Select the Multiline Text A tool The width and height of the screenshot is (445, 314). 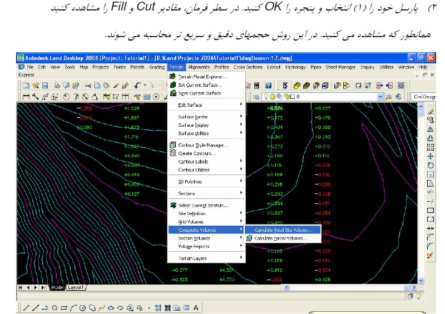click(196, 308)
